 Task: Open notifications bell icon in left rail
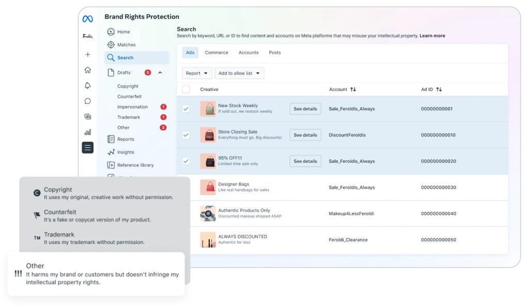87,85
